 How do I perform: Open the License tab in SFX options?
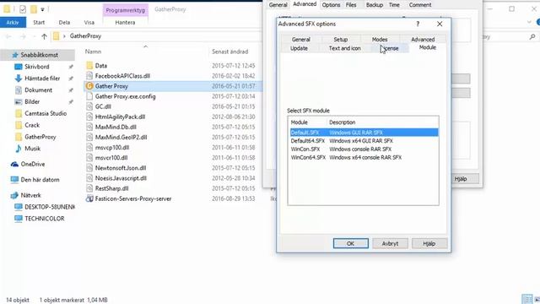[x=391, y=48]
